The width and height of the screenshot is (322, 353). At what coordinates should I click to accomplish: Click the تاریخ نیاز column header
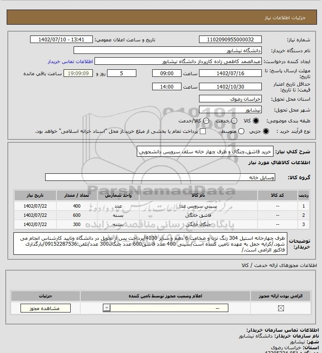35,195
